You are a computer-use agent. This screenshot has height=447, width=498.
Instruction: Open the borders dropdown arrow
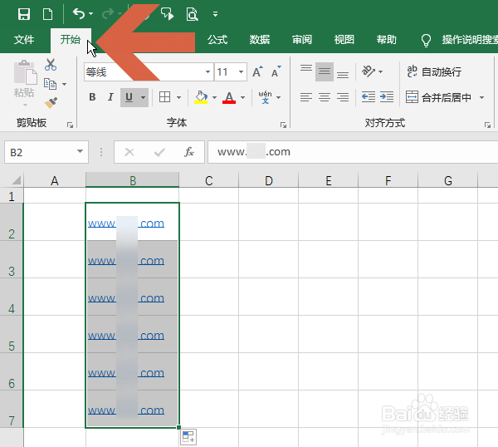(x=178, y=97)
